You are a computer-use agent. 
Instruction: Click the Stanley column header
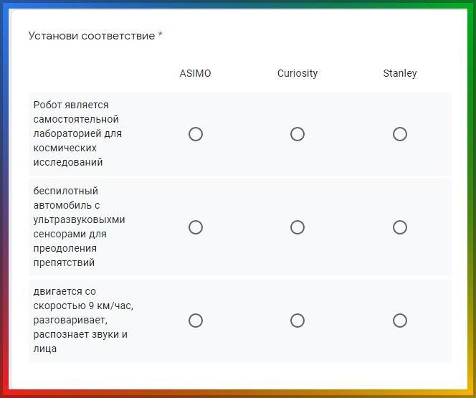(x=400, y=73)
